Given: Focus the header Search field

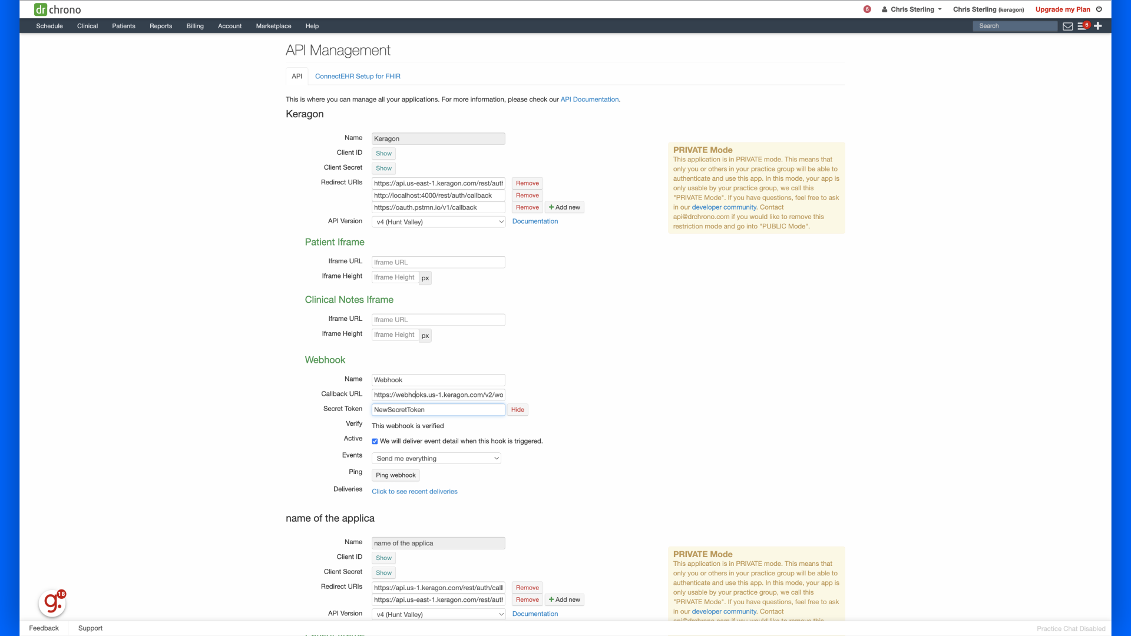Looking at the screenshot, I should [1015, 26].
